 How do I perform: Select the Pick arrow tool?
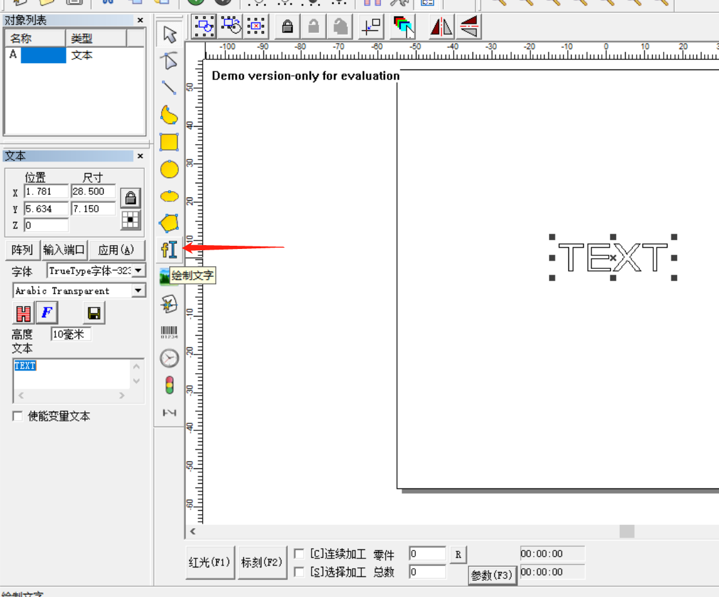tap(169, 34)
